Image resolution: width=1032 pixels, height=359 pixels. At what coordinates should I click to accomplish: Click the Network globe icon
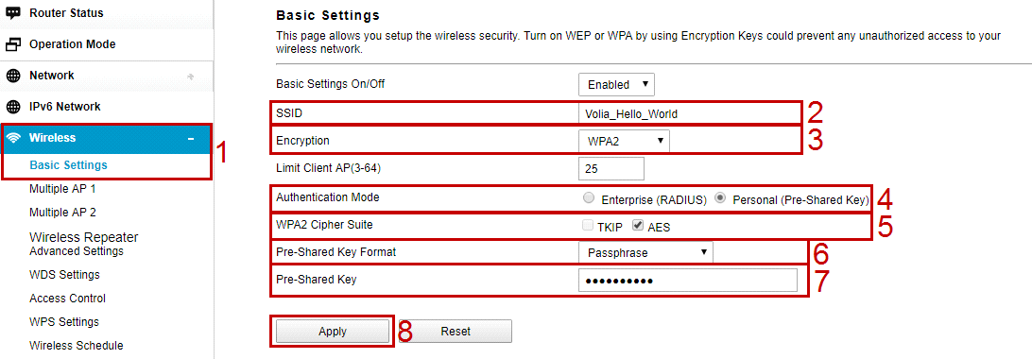(13, 76)
